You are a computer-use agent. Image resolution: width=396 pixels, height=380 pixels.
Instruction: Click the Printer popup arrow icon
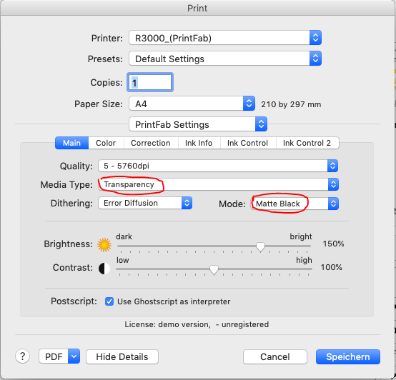click(x=315, y=38)
